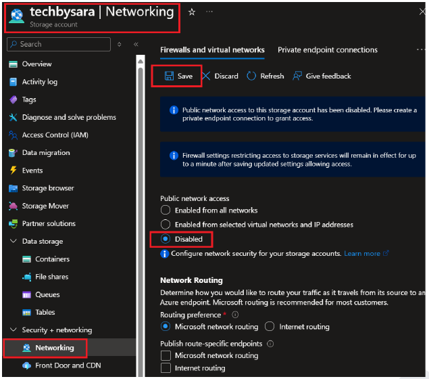This screenshot has width=429, height=379.
Task: Click the sidebar scroll up arrow
Action: 141,62
